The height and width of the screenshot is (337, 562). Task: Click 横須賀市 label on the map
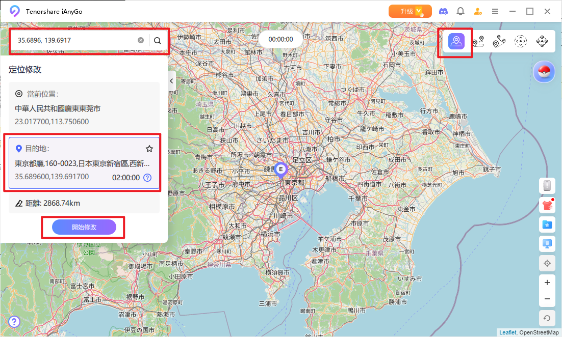(277, 273)
